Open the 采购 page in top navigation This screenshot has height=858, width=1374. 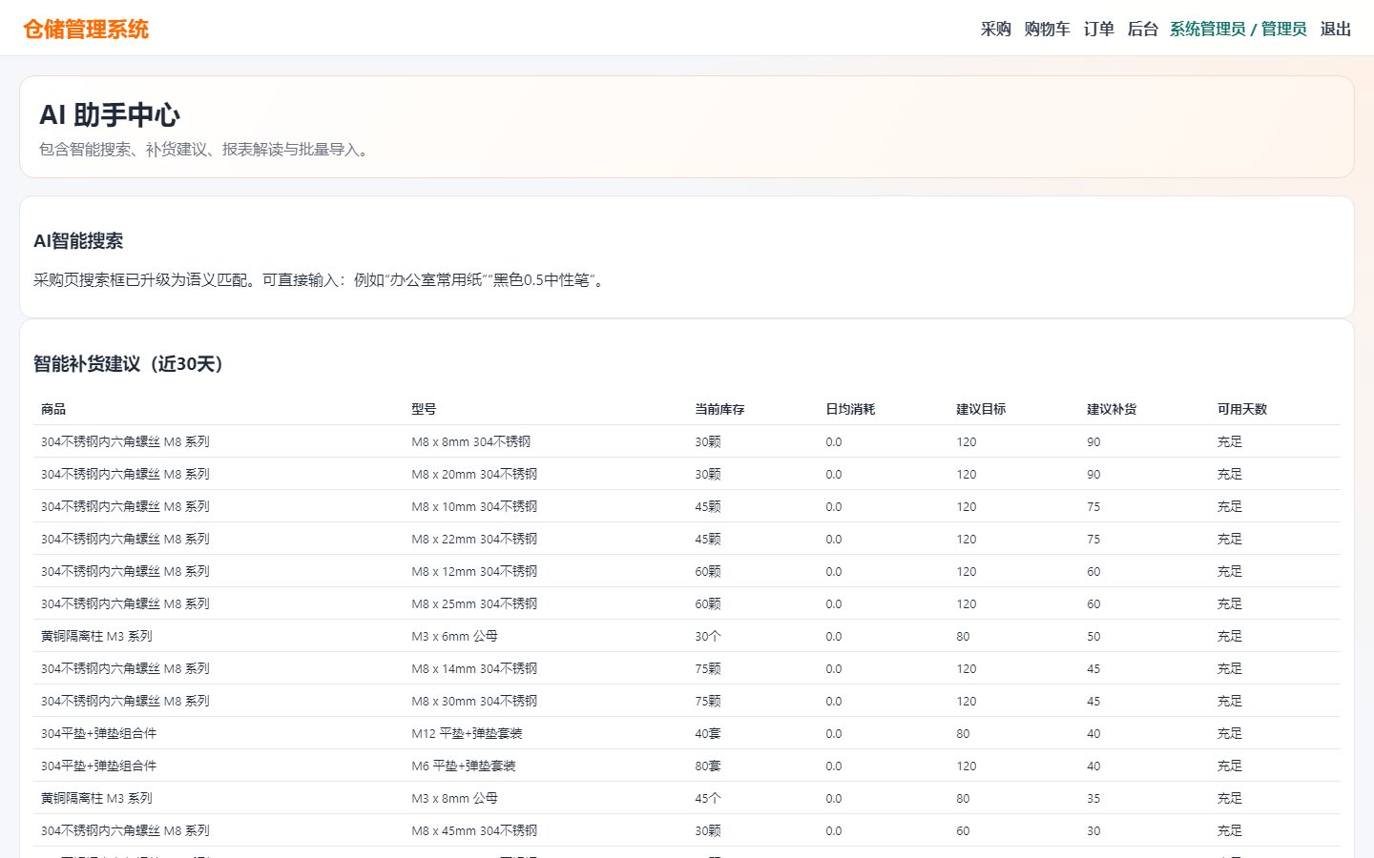[995, 29]
